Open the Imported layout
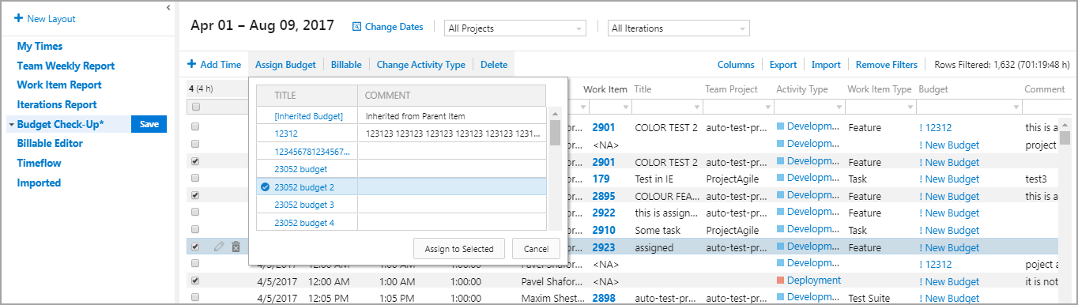This screenshot has height=305, width=1078. [x=39, y=183]
